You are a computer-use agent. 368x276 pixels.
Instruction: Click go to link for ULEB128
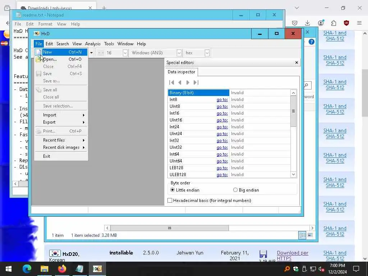click(x=222, y=175)
